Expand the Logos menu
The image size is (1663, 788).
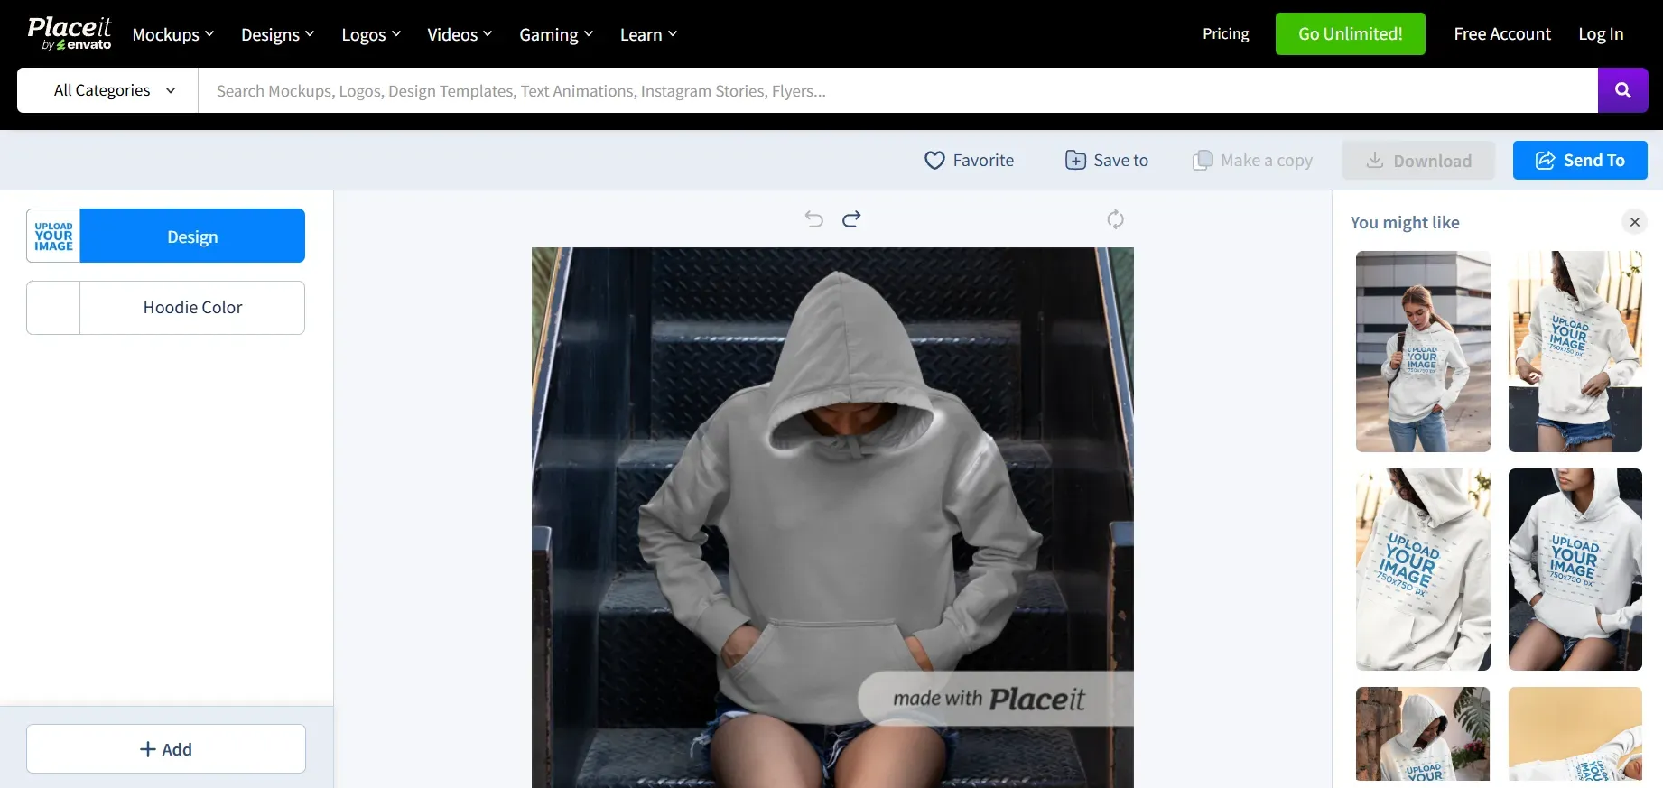[x=371, y=34]
